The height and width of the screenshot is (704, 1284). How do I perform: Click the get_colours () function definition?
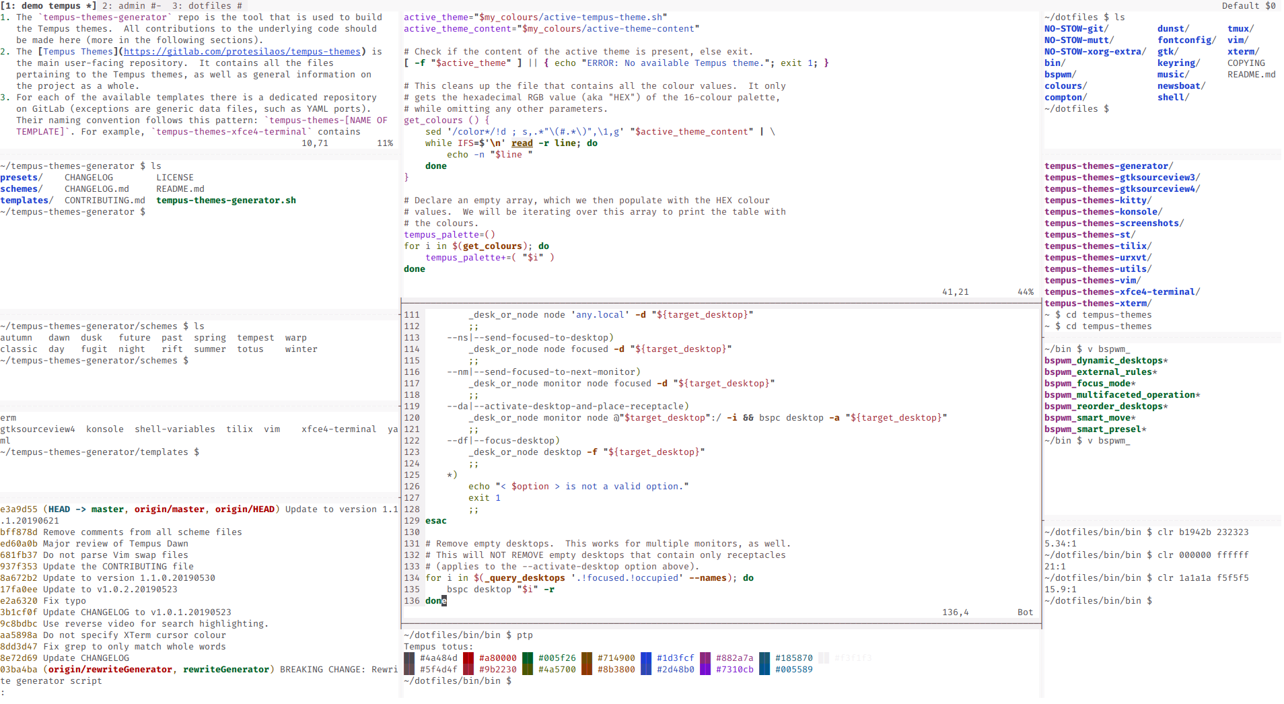447,120
